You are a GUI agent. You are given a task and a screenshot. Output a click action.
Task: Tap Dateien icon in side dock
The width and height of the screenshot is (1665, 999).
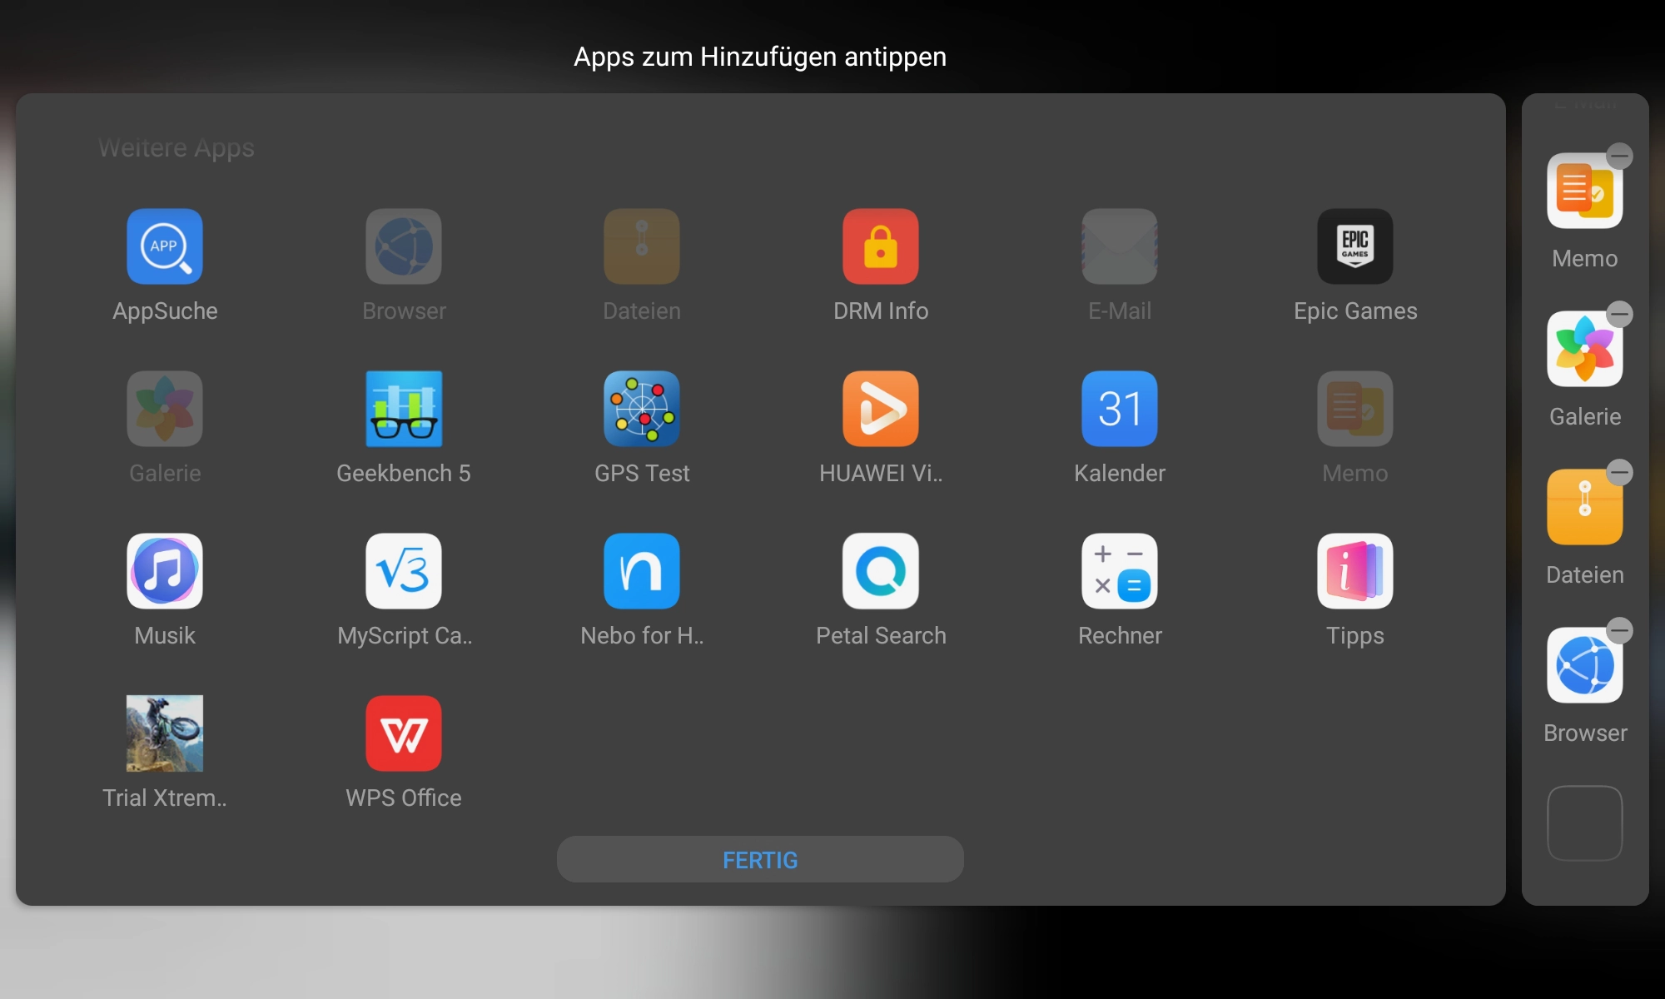1585,507
